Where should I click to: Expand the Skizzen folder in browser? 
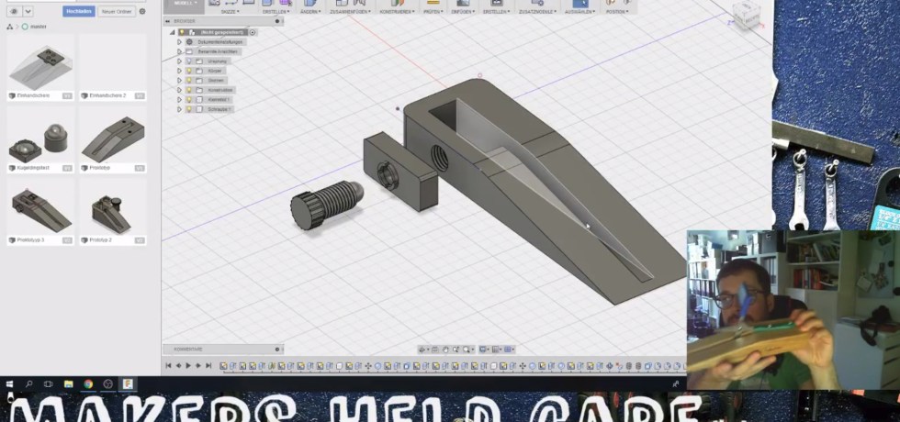180,80
